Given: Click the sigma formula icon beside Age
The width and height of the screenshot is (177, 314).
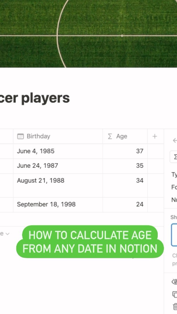Looking at the screenshot, I should [110, 136].
